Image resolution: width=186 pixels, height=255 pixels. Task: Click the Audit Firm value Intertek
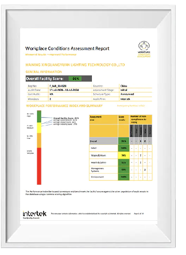[125, 99]
